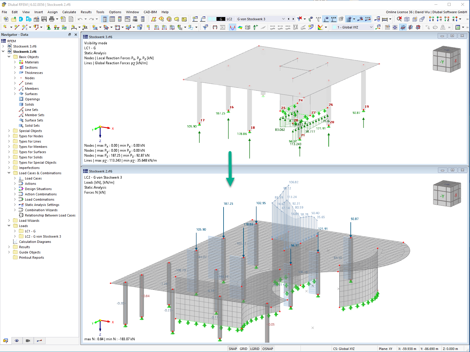470x352 pixels.
Task: Select next load case arrow button
Action: click(x=293, y=19)
